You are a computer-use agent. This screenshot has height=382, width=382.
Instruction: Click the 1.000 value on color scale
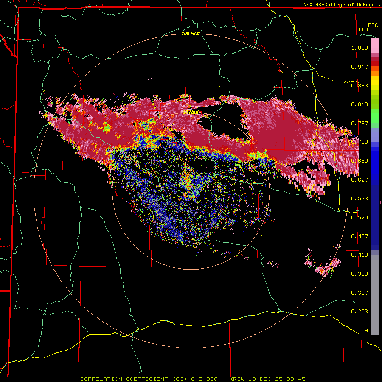[360, 48]
